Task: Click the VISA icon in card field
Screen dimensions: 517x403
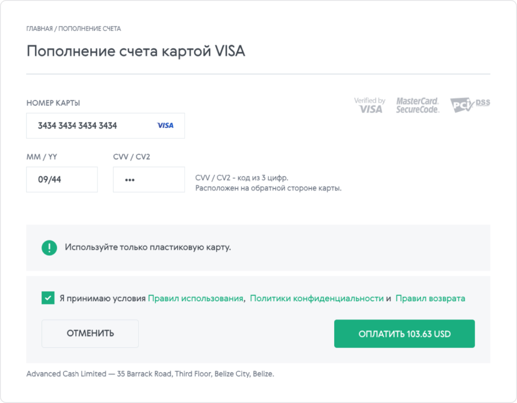Action: (x=165, y=126)
